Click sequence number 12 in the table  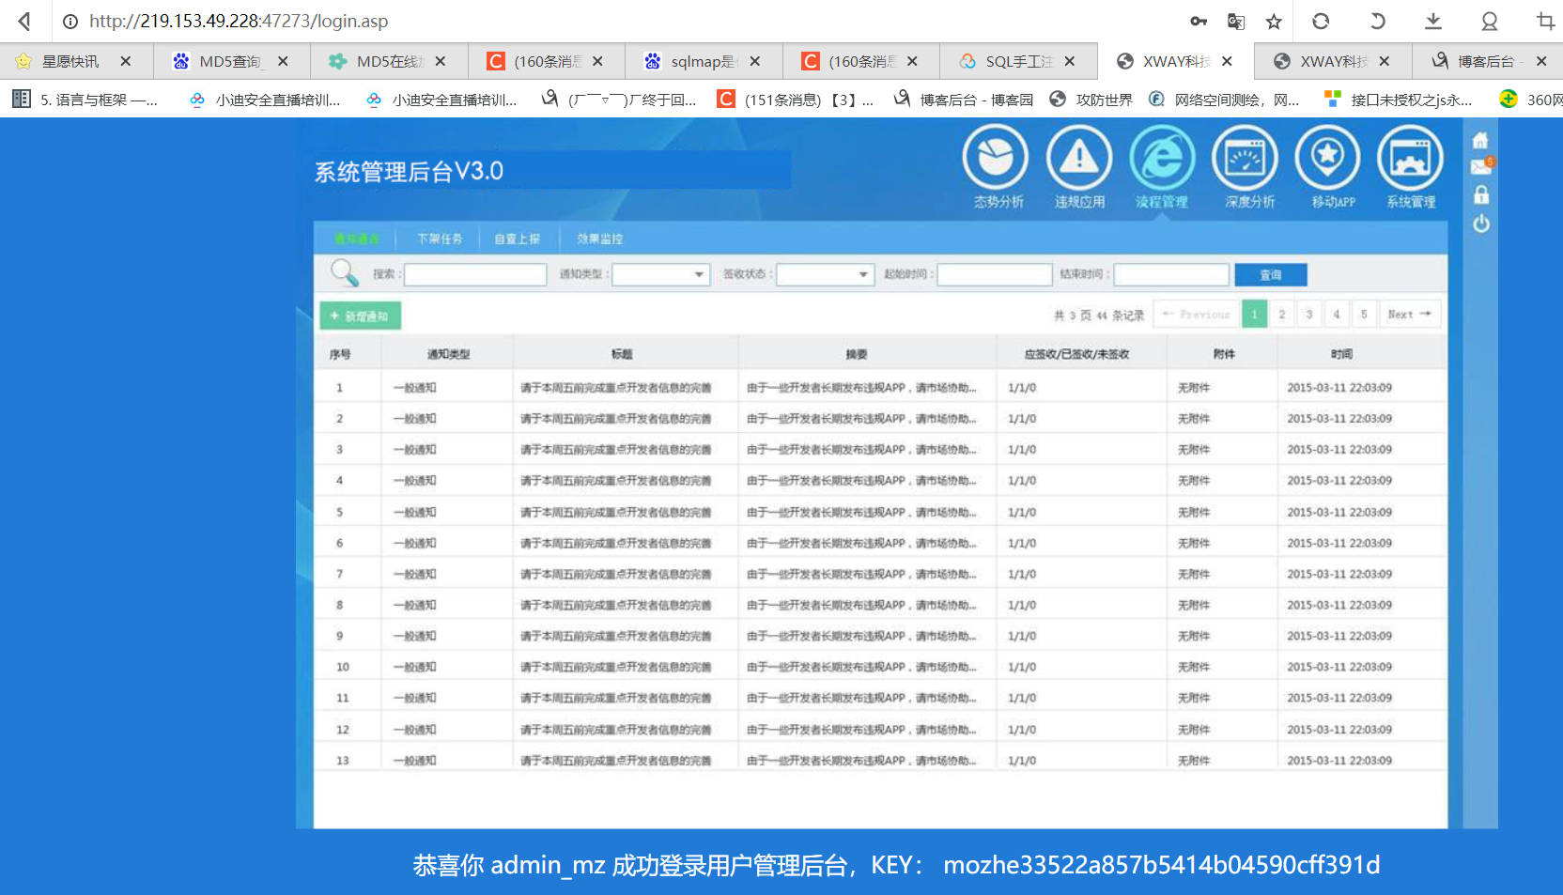(x=343, y=730)
